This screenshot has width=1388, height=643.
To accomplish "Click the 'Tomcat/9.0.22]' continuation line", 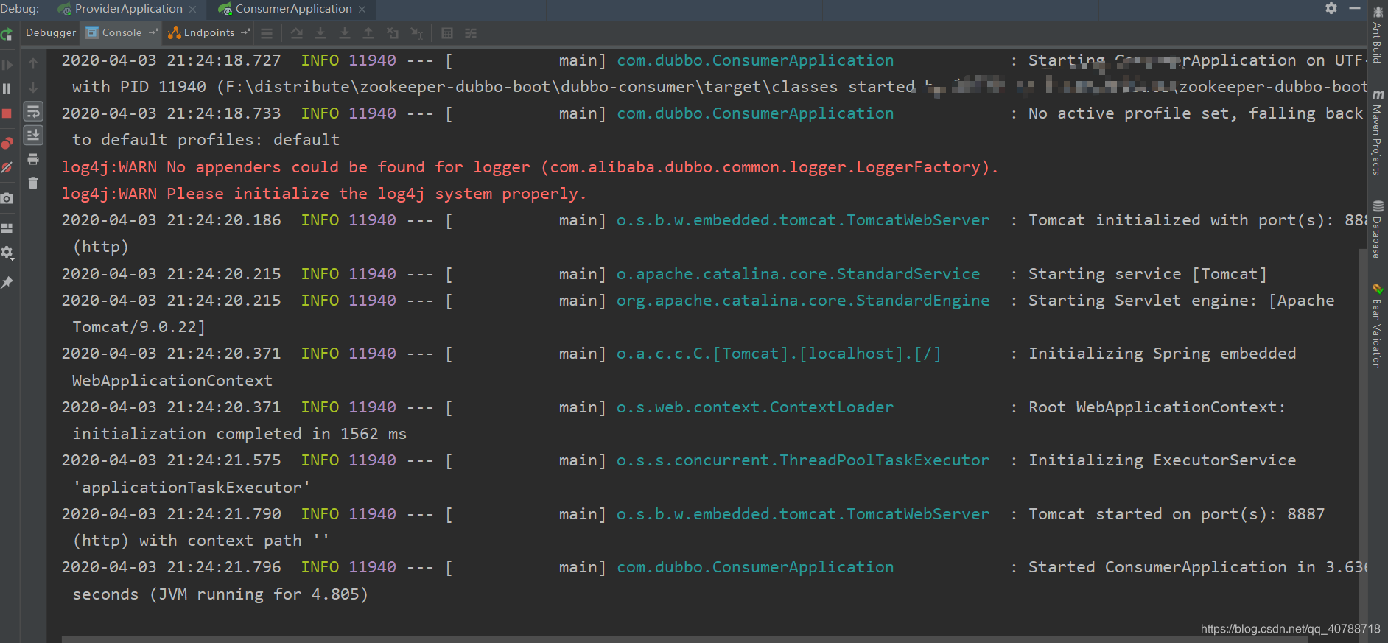I will point(139,327).
